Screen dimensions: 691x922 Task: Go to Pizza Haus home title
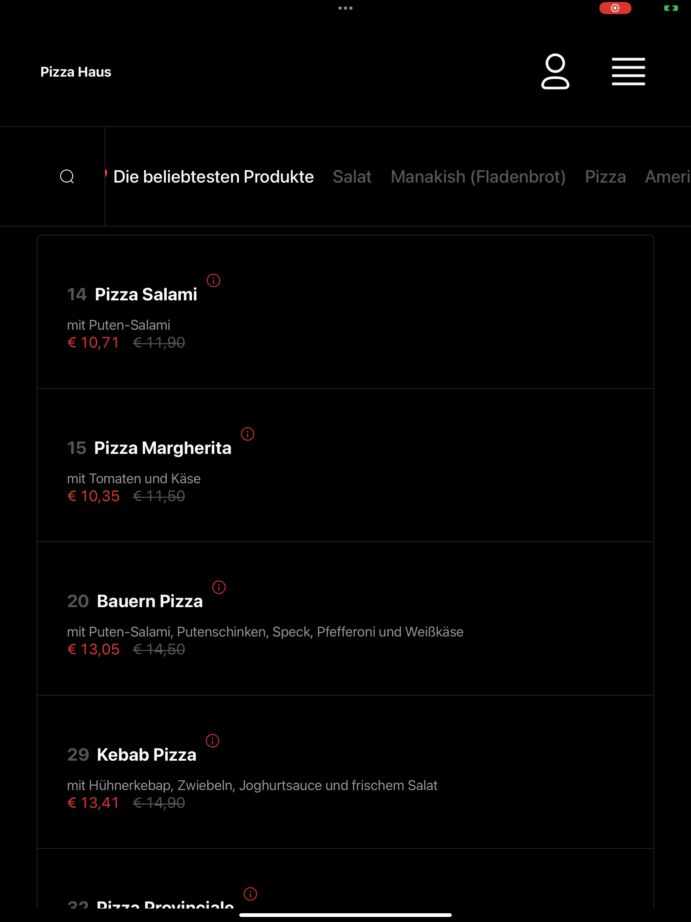click(76, 72)
